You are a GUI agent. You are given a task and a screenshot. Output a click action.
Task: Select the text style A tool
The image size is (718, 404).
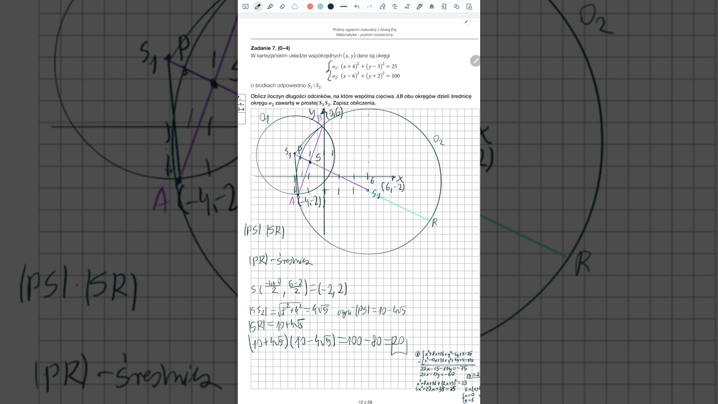(432, 6)
